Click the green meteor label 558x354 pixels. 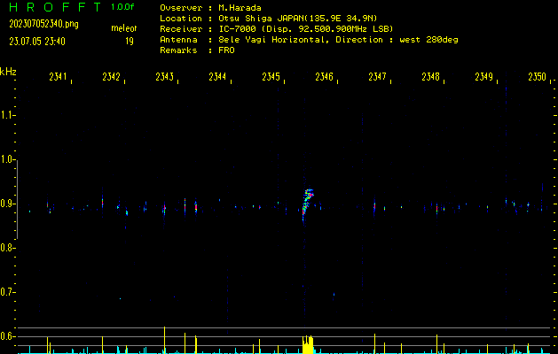tap(123, 28)
